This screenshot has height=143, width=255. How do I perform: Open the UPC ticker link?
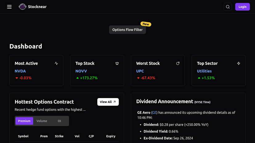[x=140, y=71]
